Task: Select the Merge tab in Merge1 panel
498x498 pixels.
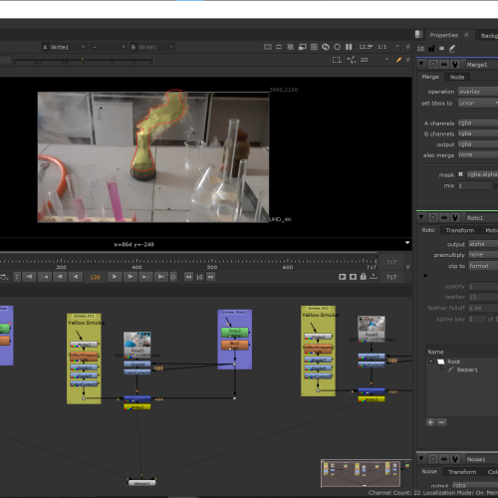Action: [x=430, y=77]
